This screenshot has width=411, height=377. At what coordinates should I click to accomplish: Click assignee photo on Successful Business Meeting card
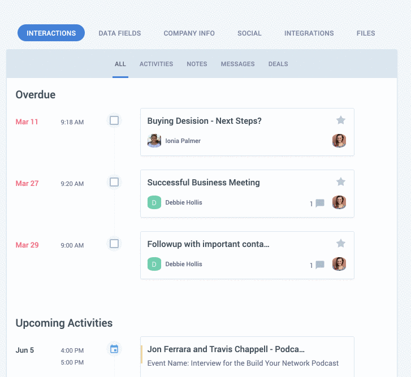[x=339, y=202]
